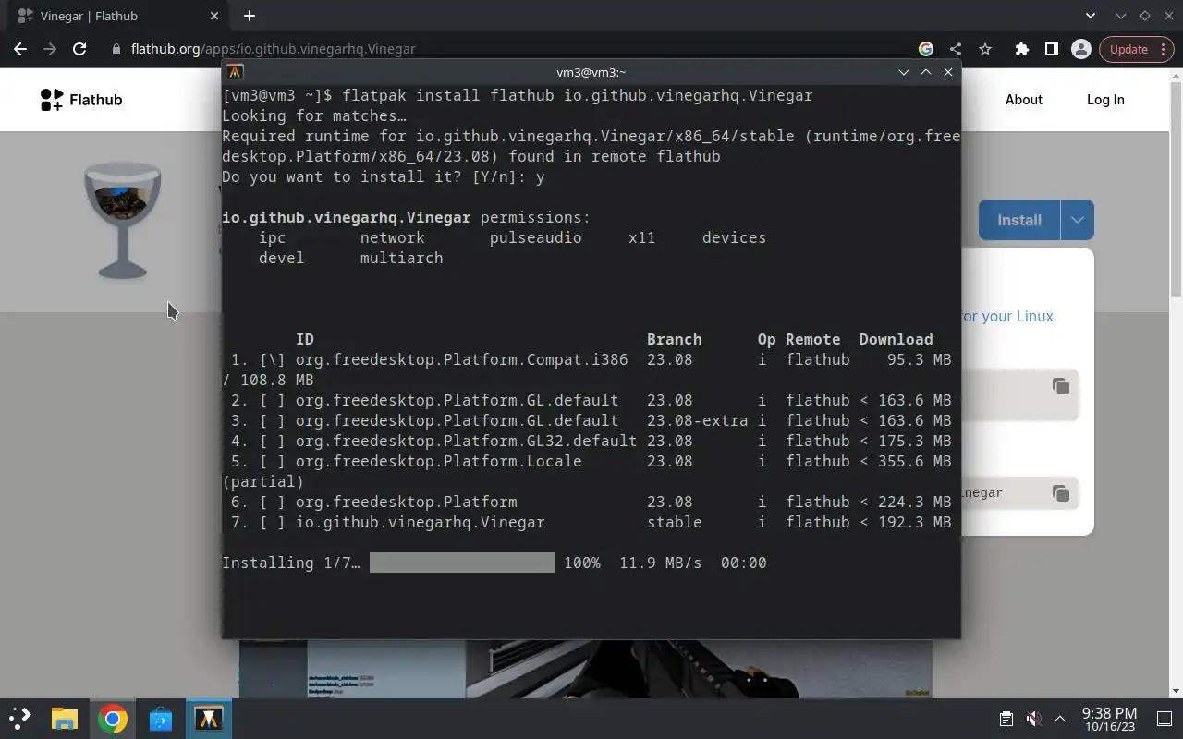
Task: Open the 'for your Linux' link
Action: (x=1007, y=316)
